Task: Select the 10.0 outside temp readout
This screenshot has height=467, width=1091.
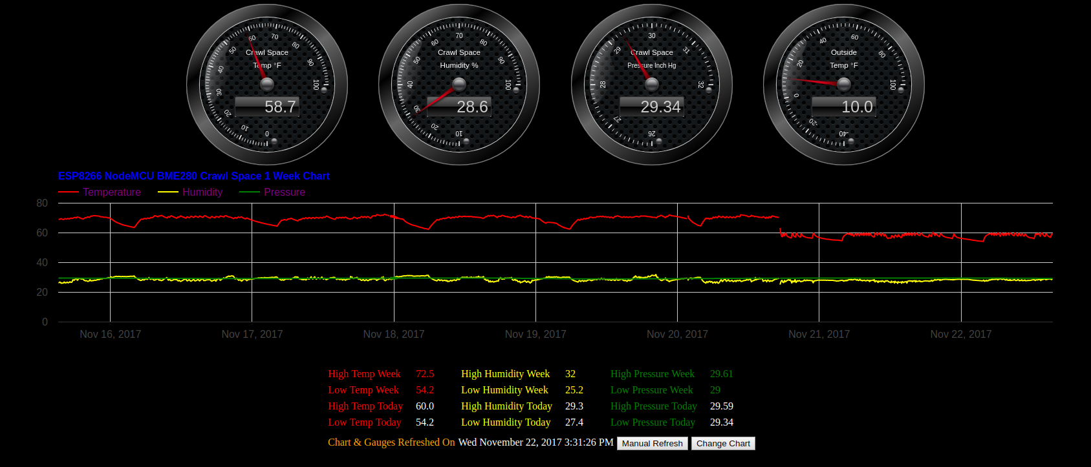Action: point(844,107)
